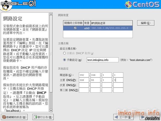
Task: Click the IP/Netmask (IP/網路遮罩) column header
Action: (112, 23)
